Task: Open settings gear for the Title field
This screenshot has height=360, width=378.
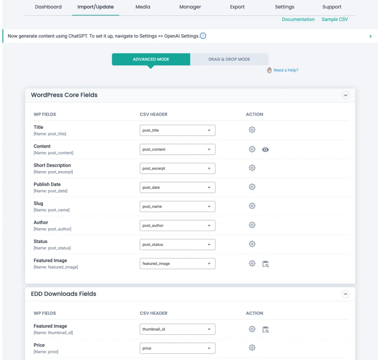Action: pos(252,130)
